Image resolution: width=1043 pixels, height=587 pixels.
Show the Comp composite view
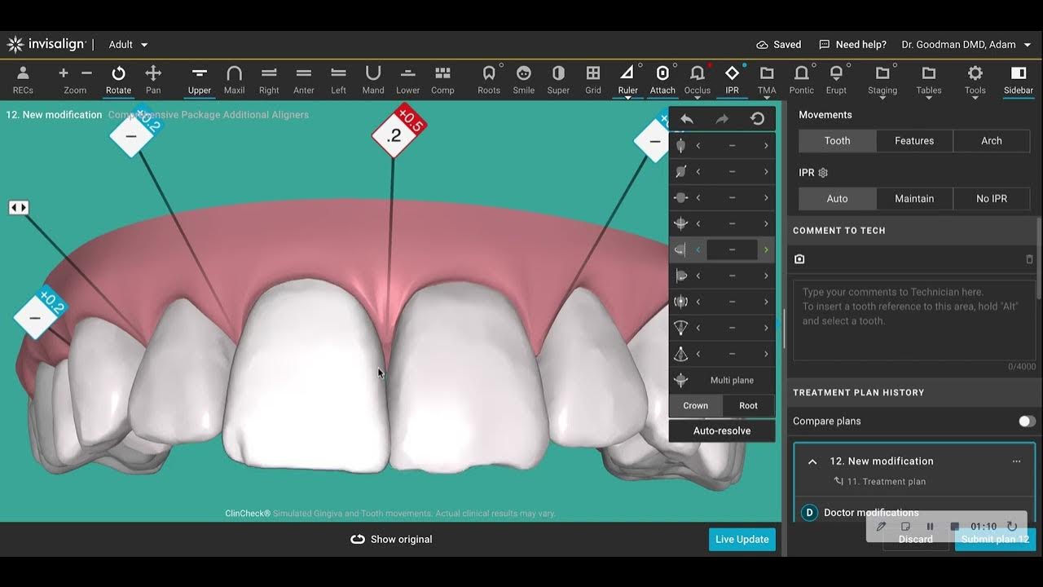coord(442,80)
